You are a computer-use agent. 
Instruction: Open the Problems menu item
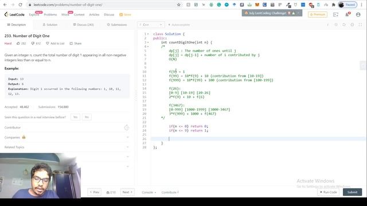50,14
